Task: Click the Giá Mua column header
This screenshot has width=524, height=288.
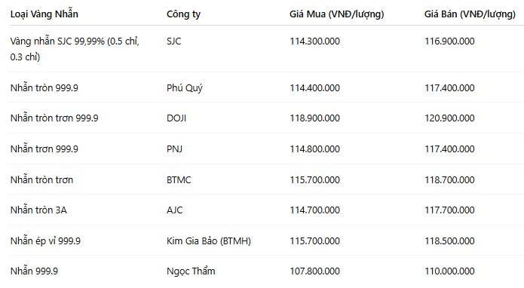Action: 336,14
